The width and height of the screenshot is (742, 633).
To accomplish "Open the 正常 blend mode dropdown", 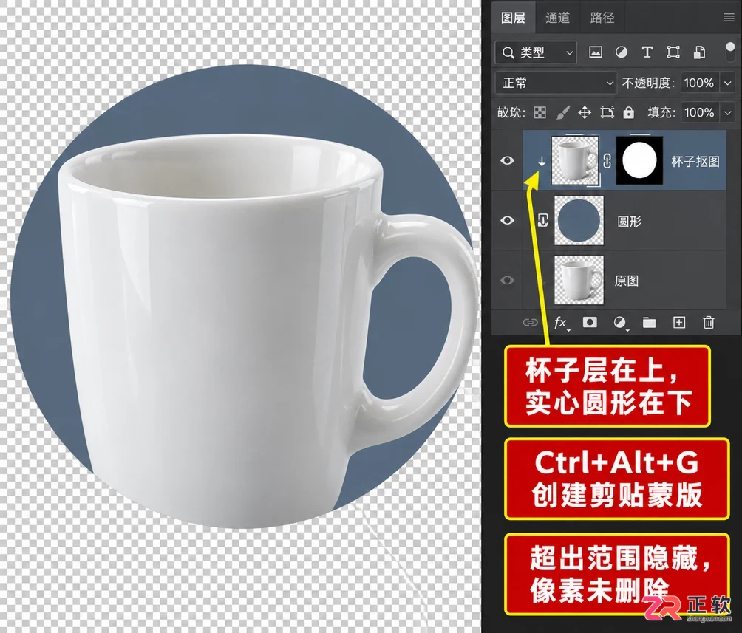I will (556, 83).
